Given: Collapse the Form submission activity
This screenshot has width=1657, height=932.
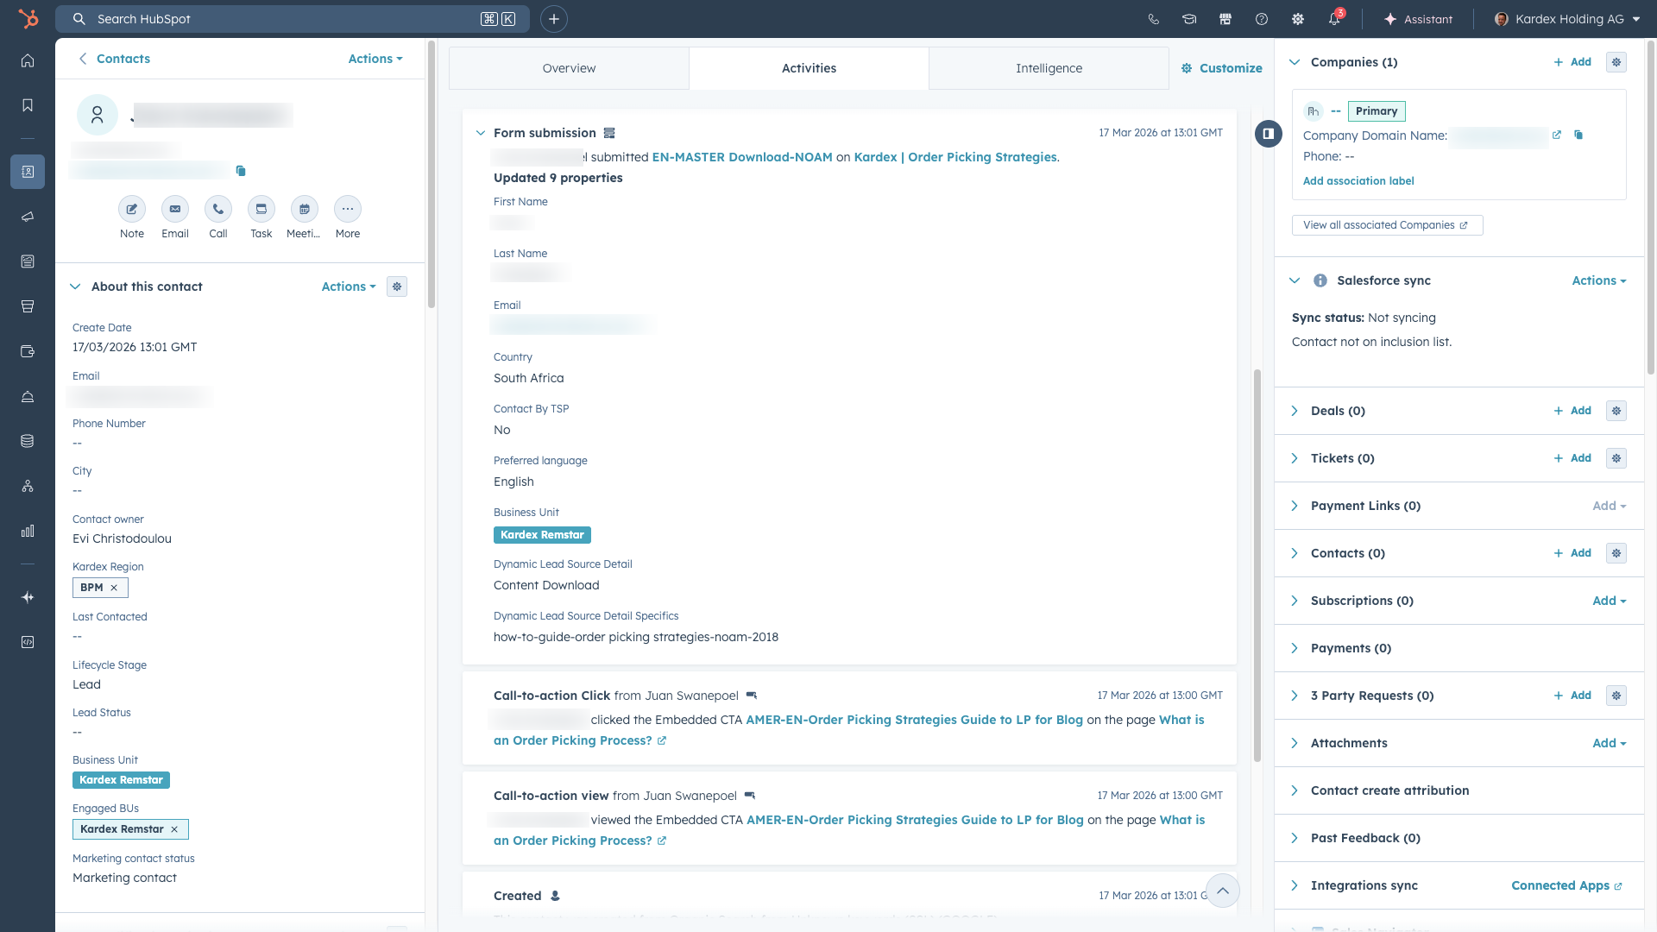Looking at the screenshot, I should click(x=481, y=133).
